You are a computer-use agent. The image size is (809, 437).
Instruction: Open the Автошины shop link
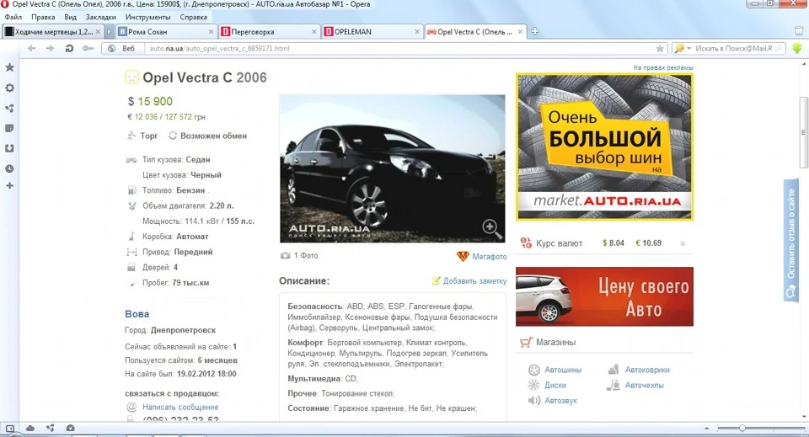(563, 370)
